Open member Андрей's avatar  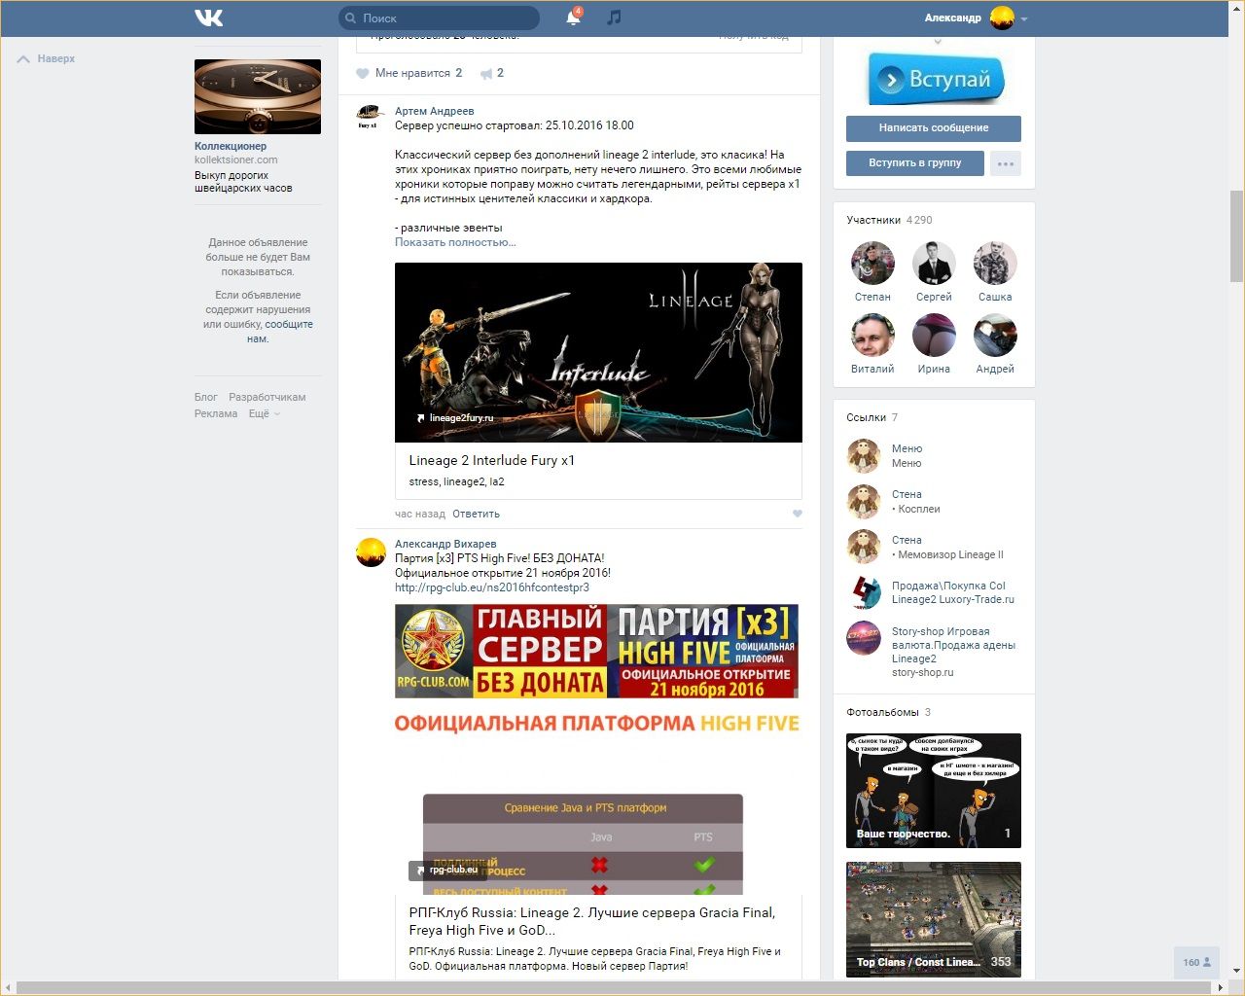995,335
